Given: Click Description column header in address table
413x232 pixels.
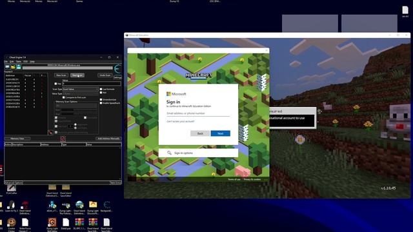Looking at the screenshot, I should coord(26,144).
